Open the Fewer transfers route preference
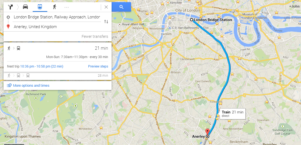This screenshot has width=301, height=145. coord(95,36)
